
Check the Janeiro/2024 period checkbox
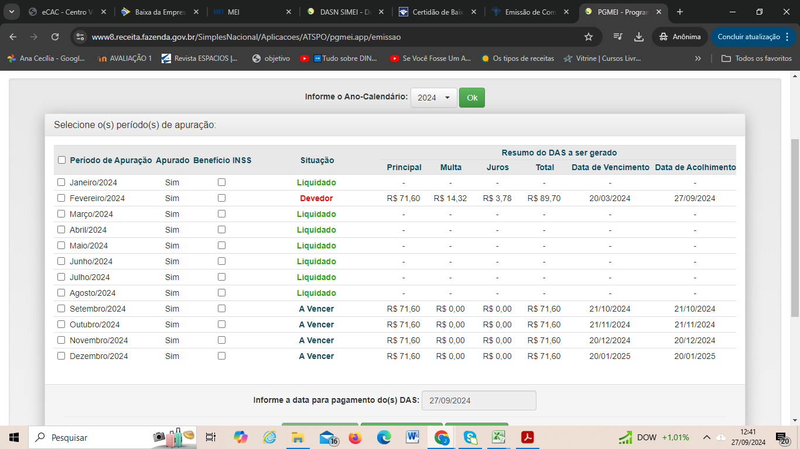coord(61,182)
